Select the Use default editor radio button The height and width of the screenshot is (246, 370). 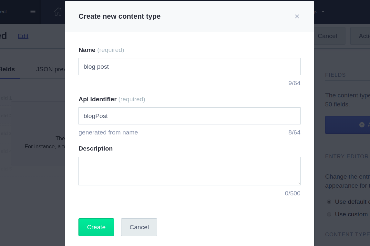click(x=329, y=202)
